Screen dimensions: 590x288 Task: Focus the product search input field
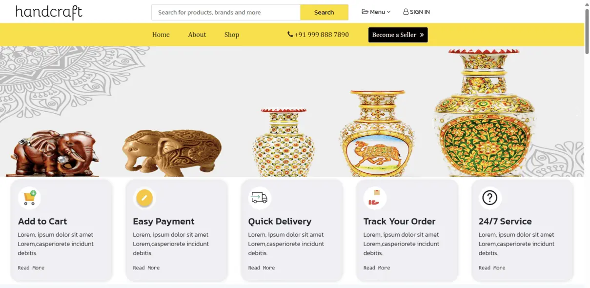click(226, 12)
